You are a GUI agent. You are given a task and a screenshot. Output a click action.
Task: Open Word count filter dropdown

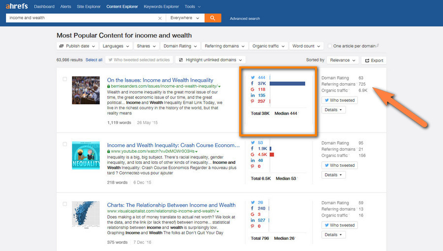306,46
